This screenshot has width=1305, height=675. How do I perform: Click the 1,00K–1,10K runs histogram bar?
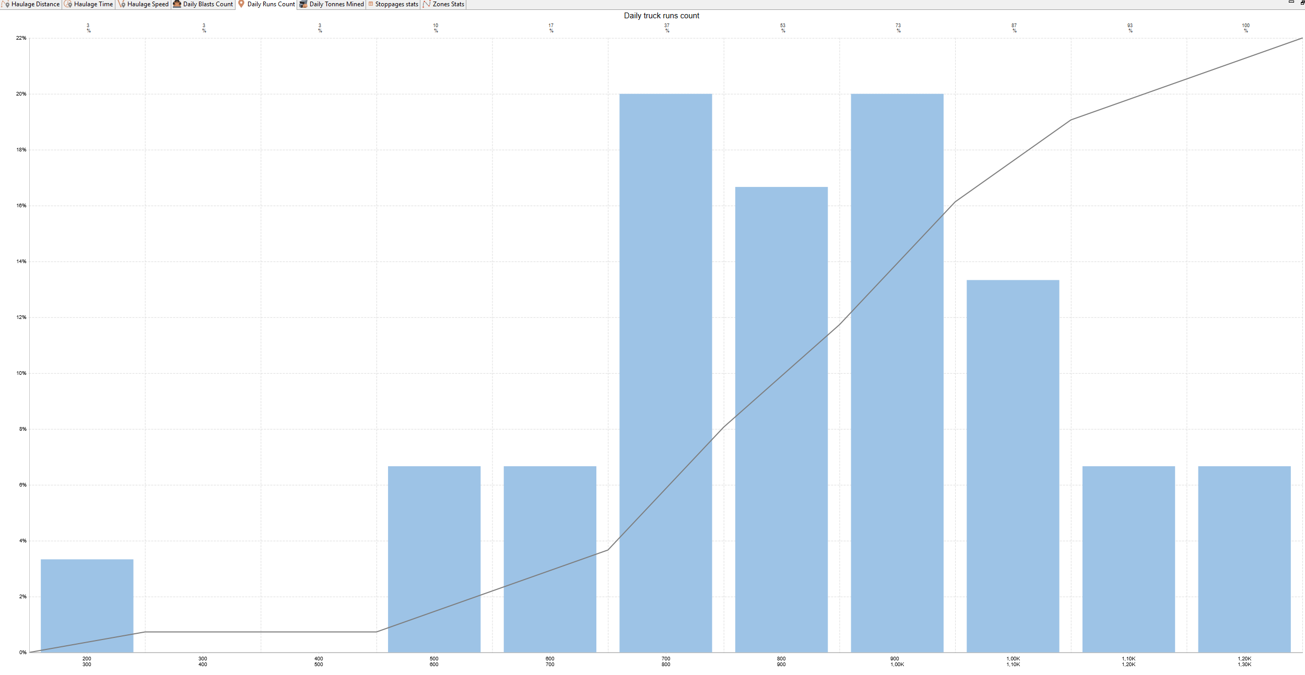(1013, 466)
